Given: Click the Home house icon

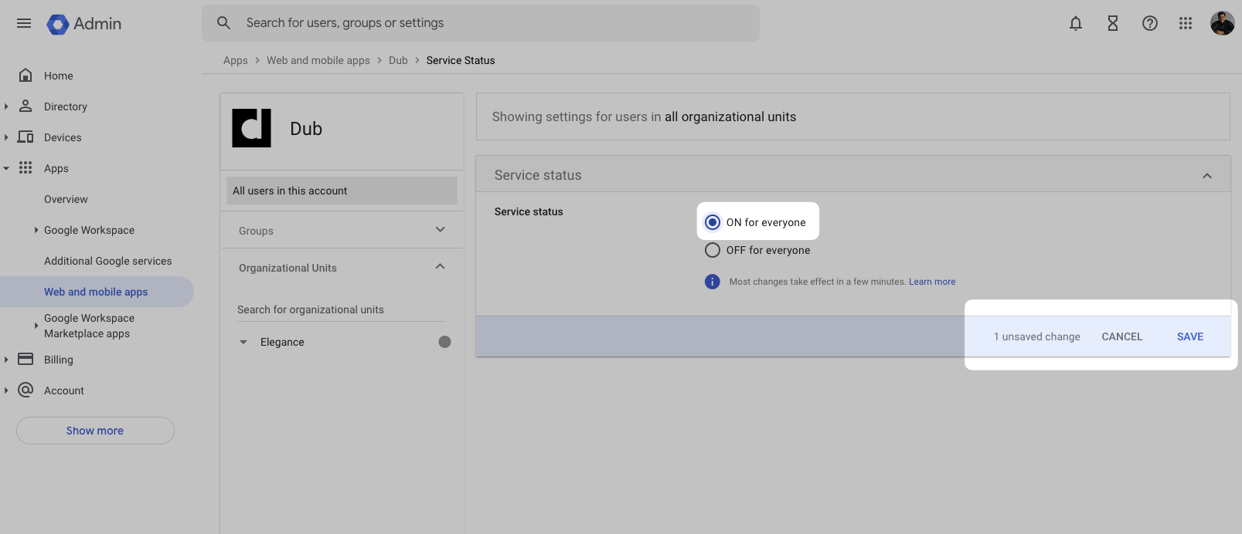Looking at the screenshot, I should click(26, 75).
